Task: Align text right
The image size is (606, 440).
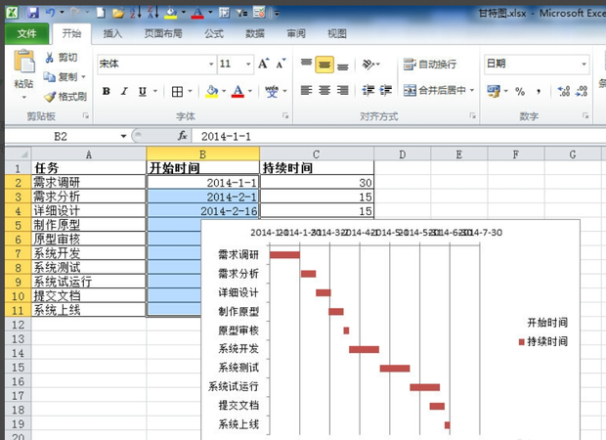Action: (x=342, y=91)
